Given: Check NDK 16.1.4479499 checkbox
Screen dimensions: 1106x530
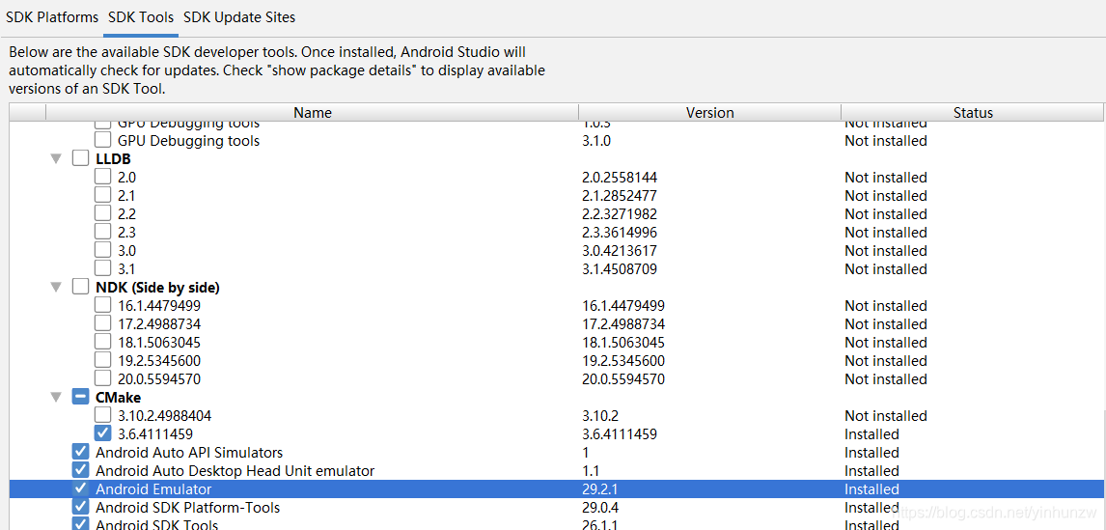Looking at the screenshot, I should [103, 305].
